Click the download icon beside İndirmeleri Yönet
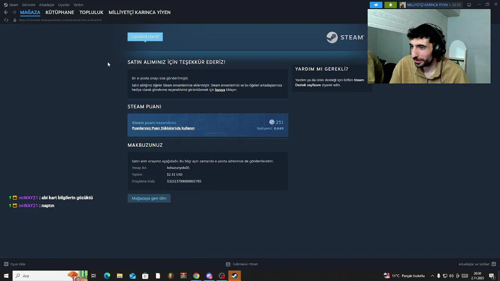The image size is (500, 281). click(228, 264)
